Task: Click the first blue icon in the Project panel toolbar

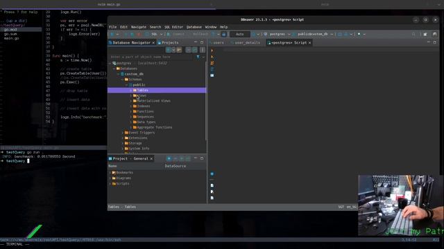Action: click(x=169, y=158)
